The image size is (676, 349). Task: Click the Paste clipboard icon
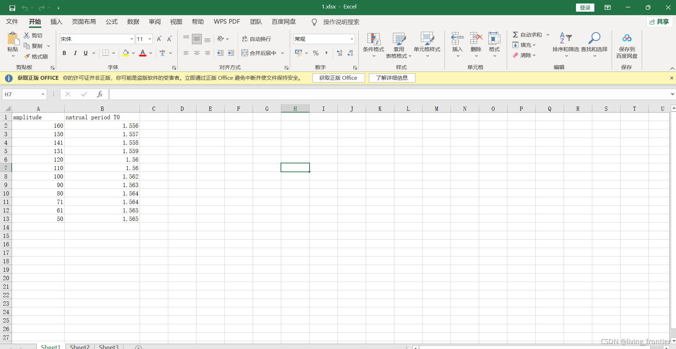click(x=13, y=38)
